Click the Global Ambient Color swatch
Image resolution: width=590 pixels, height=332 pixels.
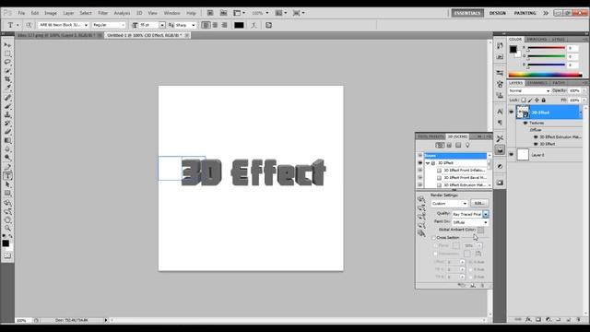click(x=480, y=230)
